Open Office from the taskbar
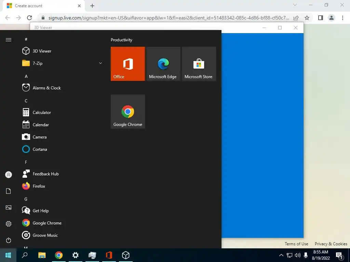Image resolution: width=350 pixels, height=262 pixels. 109,255
